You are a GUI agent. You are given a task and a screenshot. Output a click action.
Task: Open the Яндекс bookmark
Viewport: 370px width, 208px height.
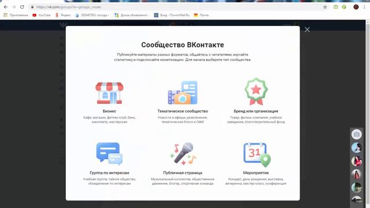63,15
